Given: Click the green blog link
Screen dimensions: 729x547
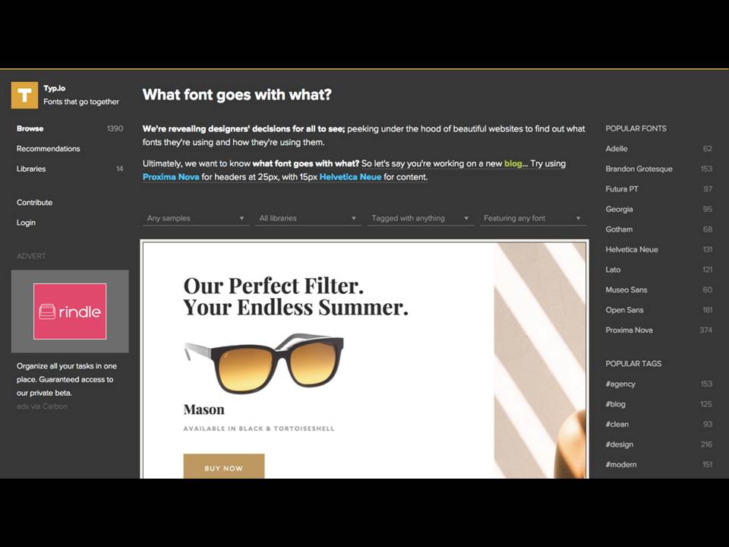Looking at the screenshot, I should (513, 164).
